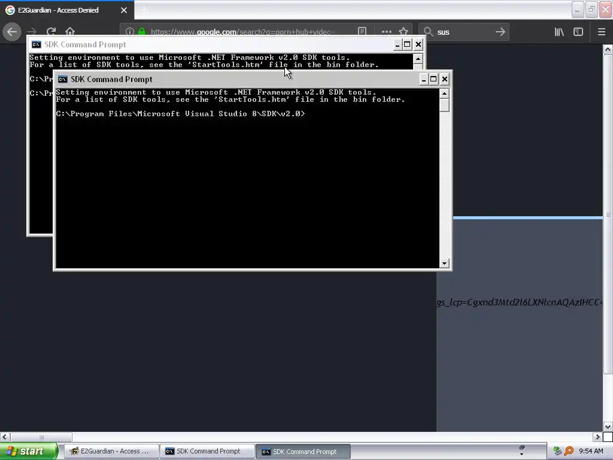Image resolution: width=613 pixels, height=460 pixels.
Task: Switch to the active SDK Command Prompt taskbar button
Action: (x=304, y=452)
